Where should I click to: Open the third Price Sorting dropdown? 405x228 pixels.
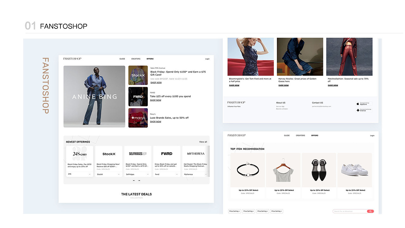tap(262, 211)
